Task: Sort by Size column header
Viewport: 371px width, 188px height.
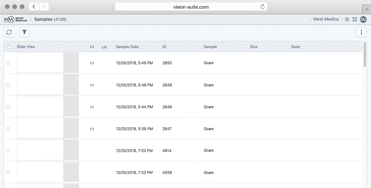Action: (x=254, y=47)
